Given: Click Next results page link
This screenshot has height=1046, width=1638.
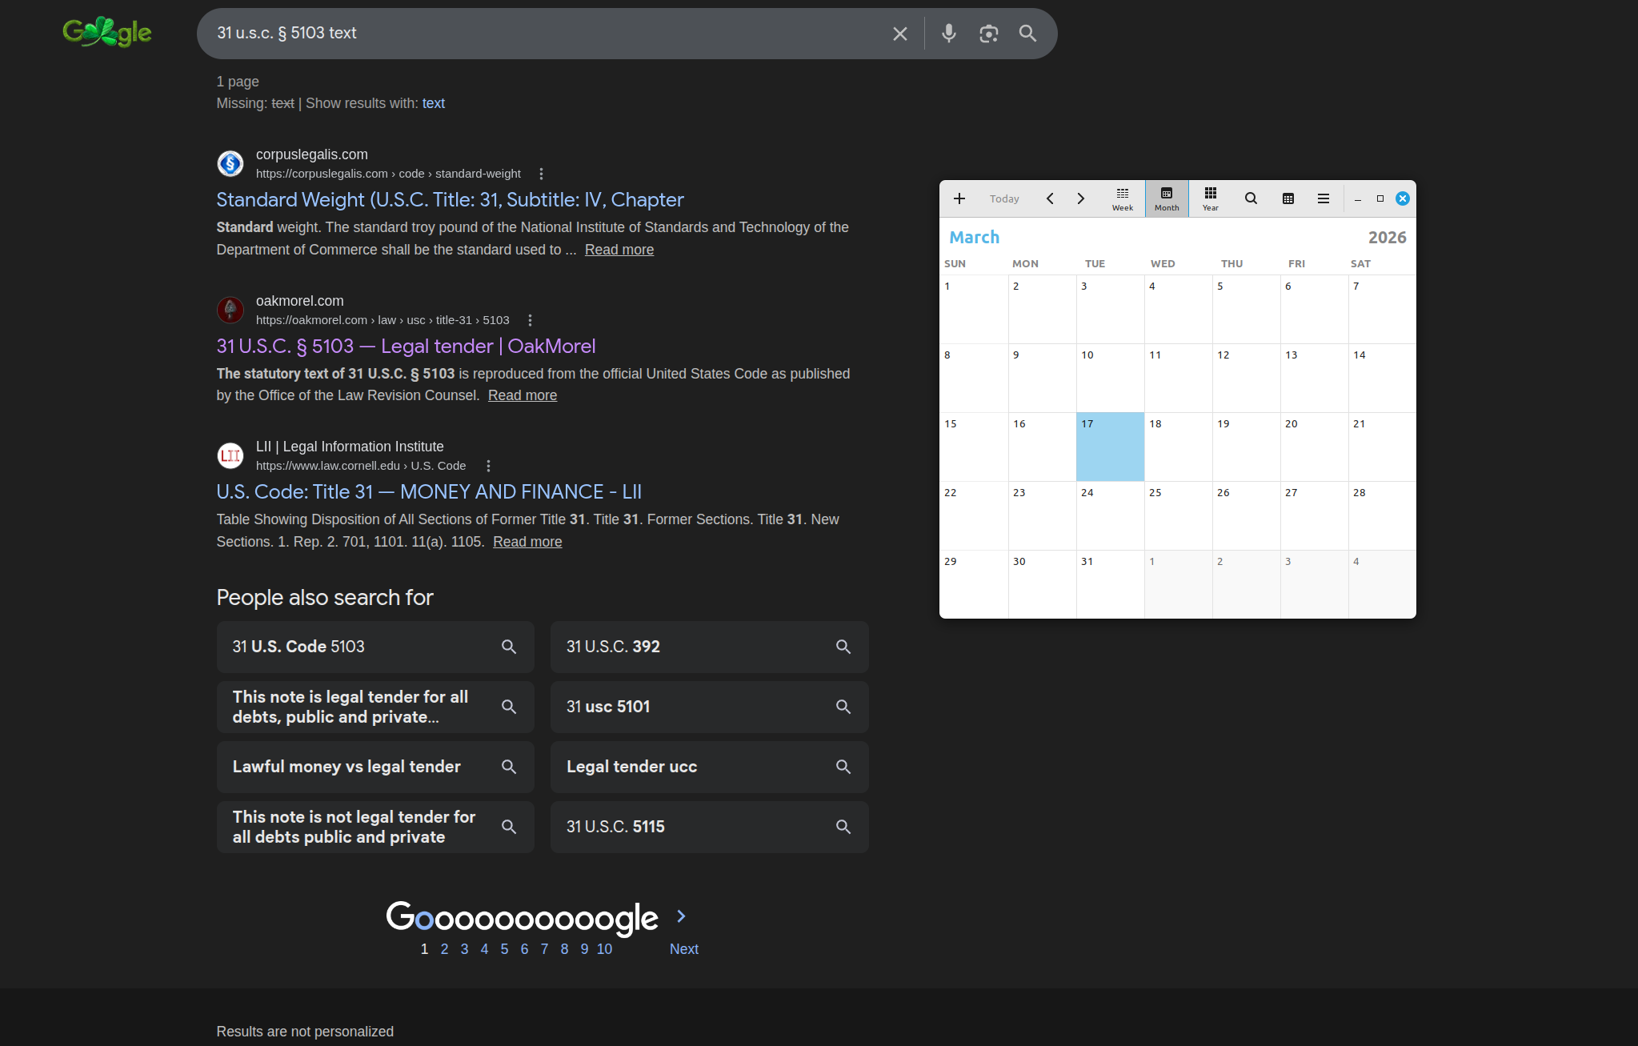Looking at the screenshot, I should 683,949.
